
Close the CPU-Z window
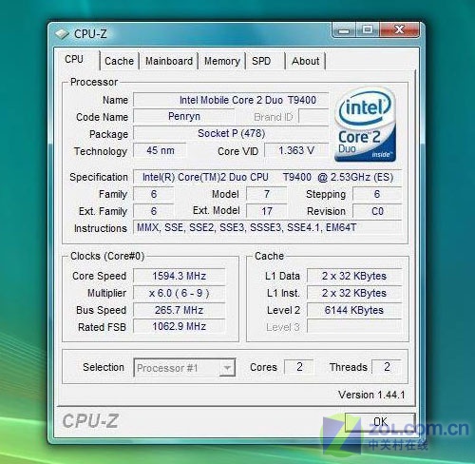(400, 29)
